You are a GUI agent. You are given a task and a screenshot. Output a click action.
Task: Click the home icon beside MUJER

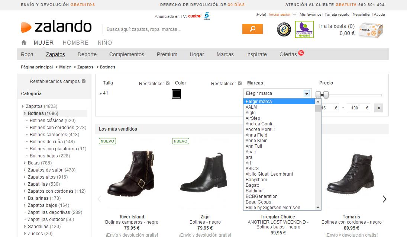[x=24, y=42]
